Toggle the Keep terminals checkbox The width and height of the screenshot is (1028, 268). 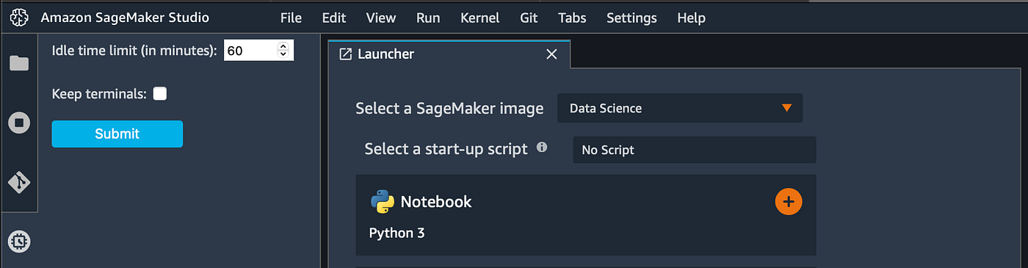click(159, 93)
